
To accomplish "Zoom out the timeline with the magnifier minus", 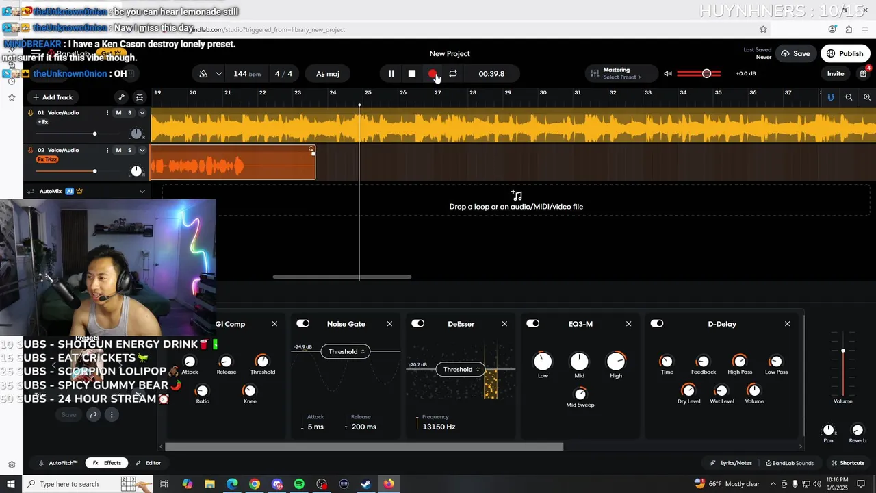I will pyautogui.click(x=849, y=97).
